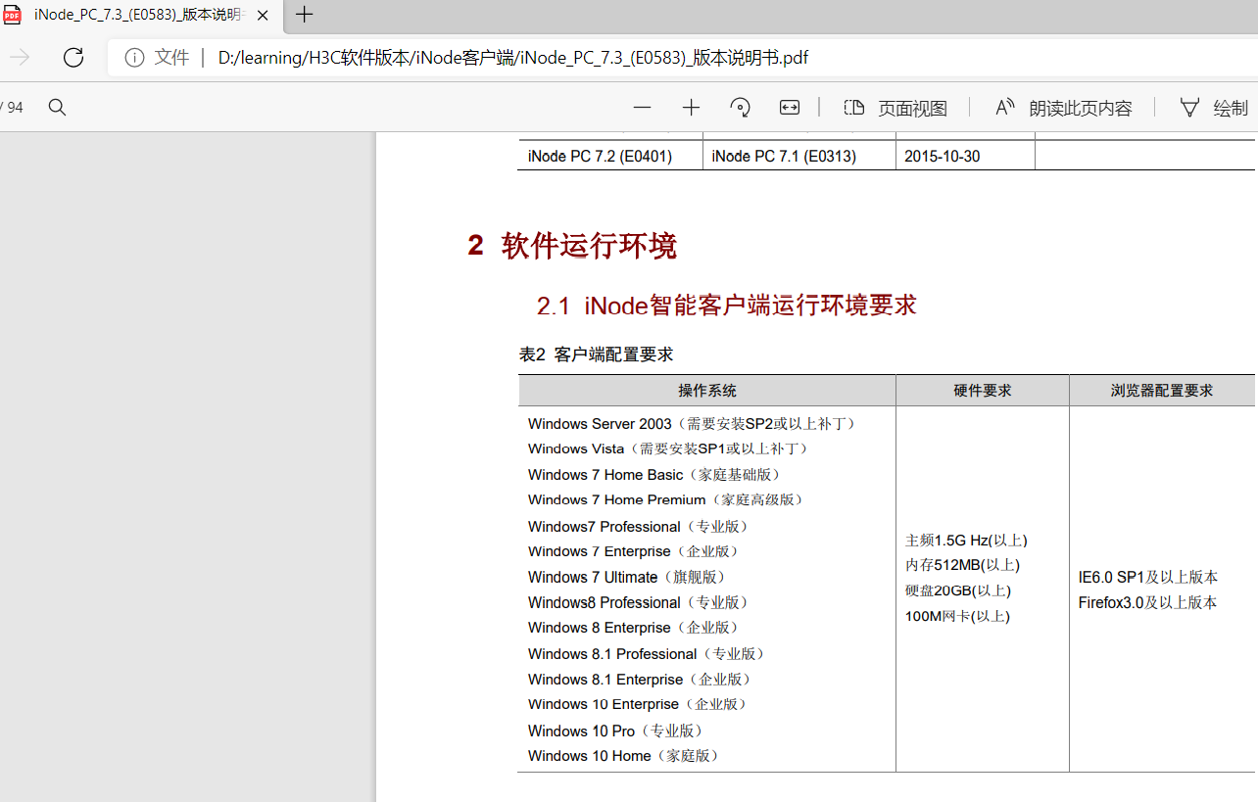
Task: Click the Windows 8 Enterprise line
Action: (635, 628)
